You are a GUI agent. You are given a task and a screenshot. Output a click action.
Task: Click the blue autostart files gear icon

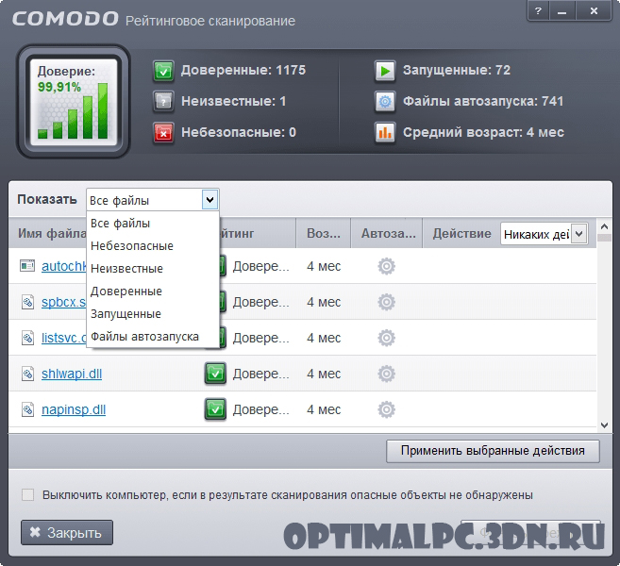[x=385, y=102]
